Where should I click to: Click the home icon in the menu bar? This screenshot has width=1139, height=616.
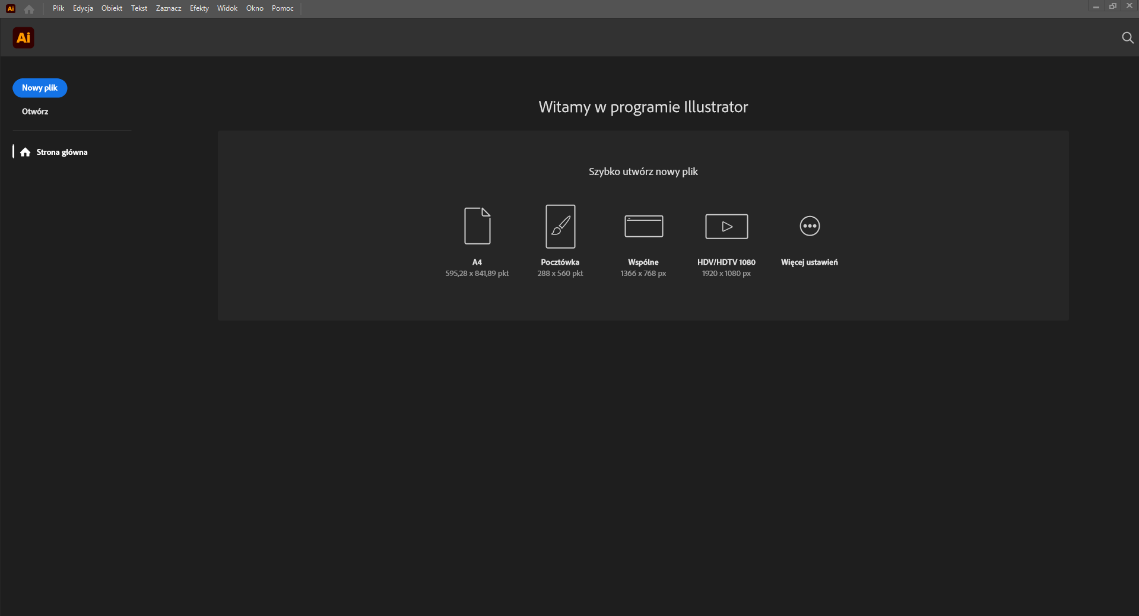click(29, 9)
